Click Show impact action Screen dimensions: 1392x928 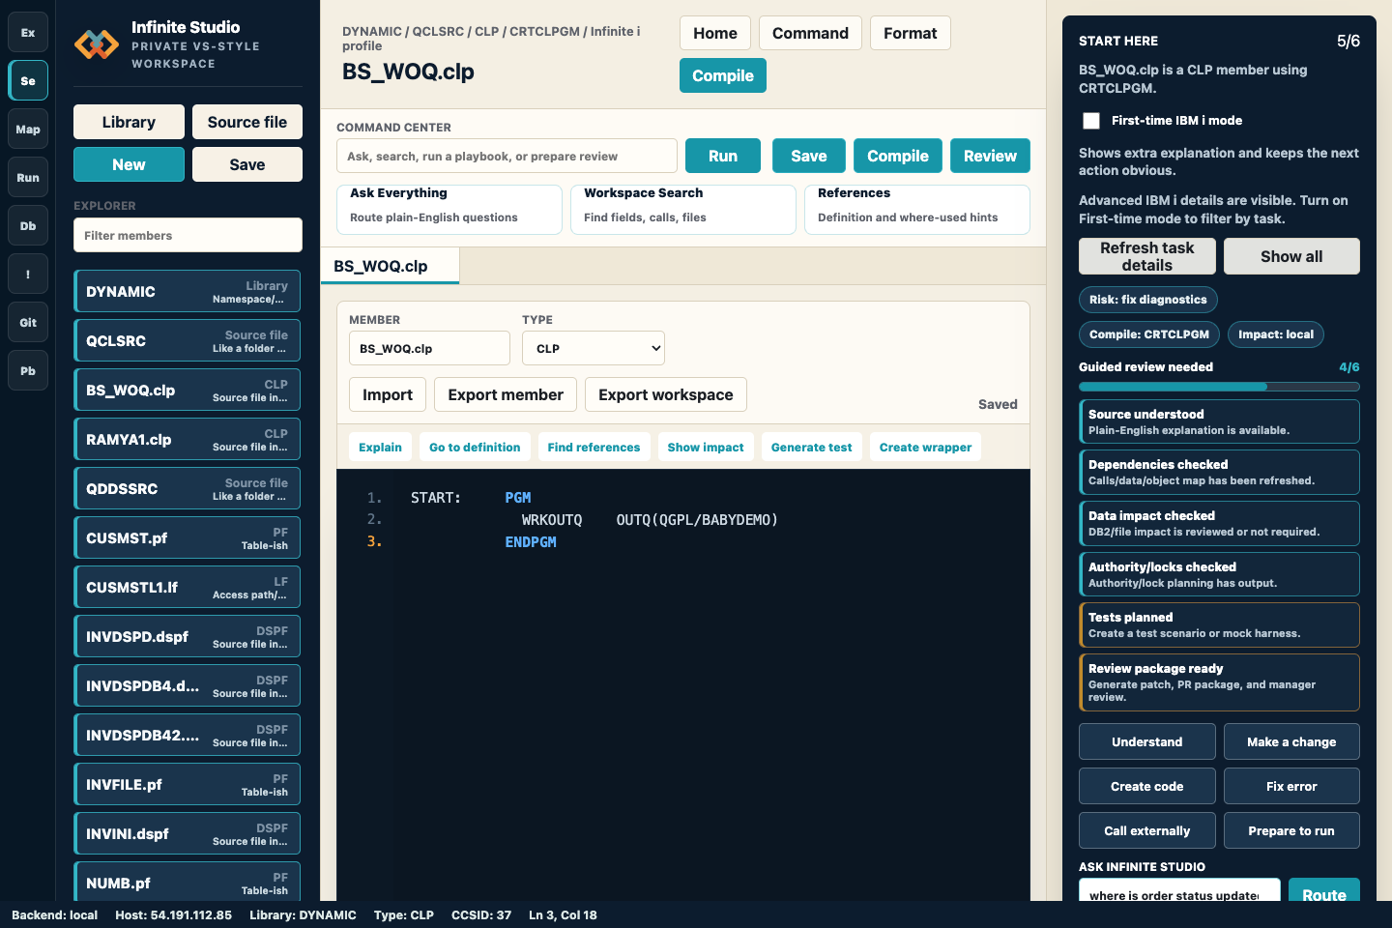(x=706, y=447)
